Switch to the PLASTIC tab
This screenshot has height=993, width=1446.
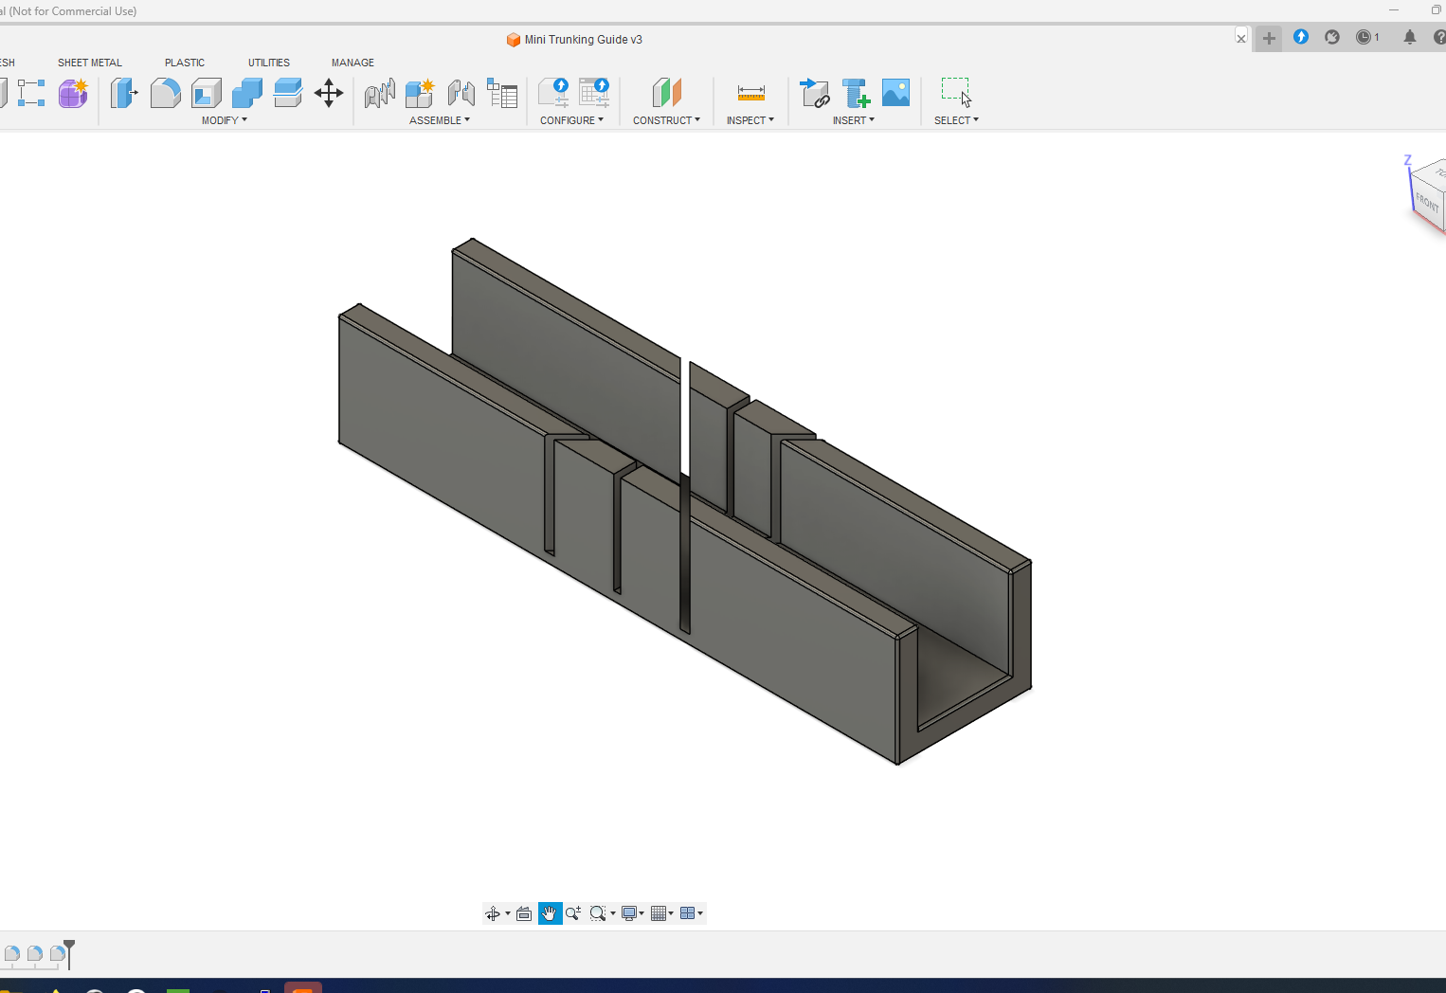click(x=185, y=63)
